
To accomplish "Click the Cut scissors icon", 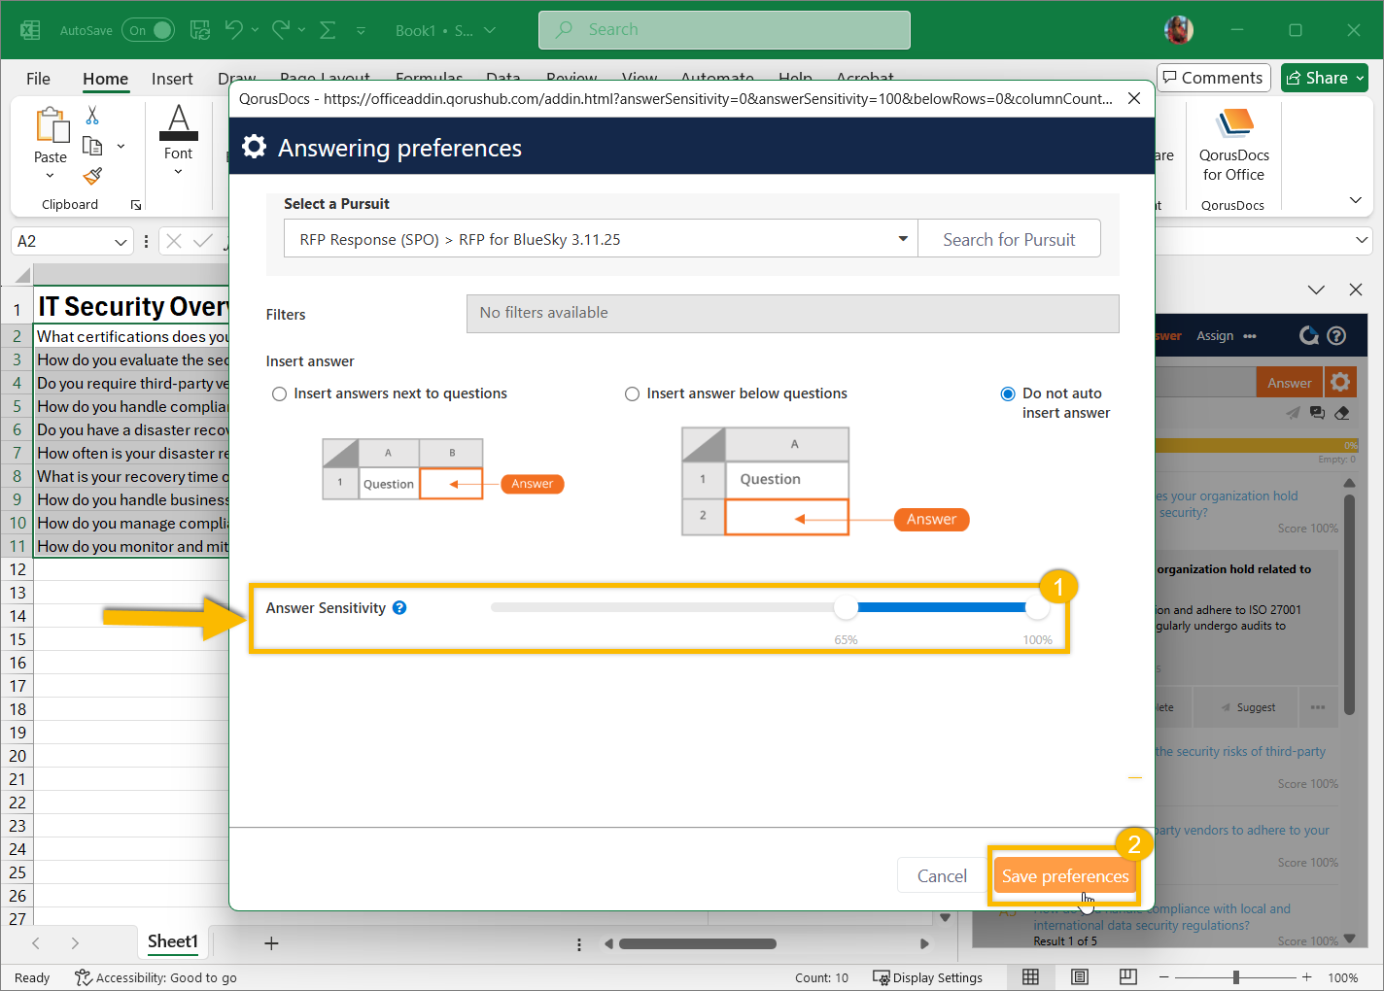I will (x=92, y=116).
